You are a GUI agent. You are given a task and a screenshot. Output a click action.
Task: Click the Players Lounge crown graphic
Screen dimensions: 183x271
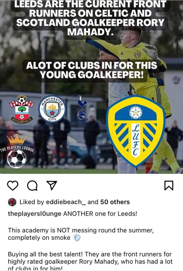tap(17, 139)
